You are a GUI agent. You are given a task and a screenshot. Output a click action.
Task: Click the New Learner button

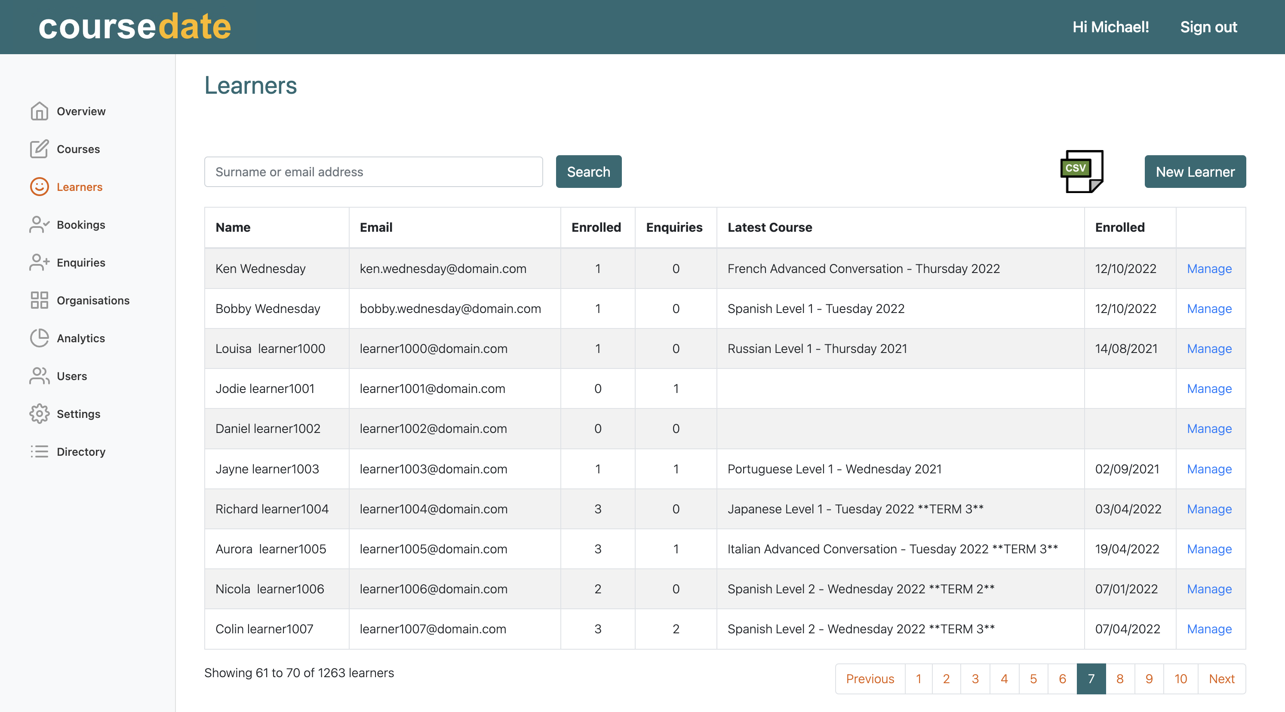point(1195,172)
